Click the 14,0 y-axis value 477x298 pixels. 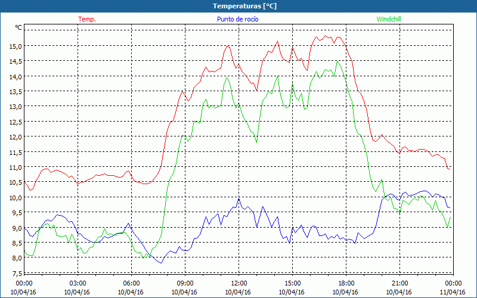[x=16, y=77]
